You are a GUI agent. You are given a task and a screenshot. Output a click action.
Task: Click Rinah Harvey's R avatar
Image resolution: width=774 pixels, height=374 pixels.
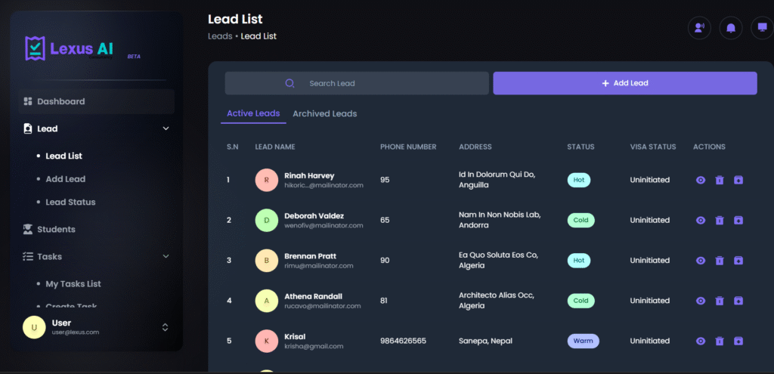267,180
